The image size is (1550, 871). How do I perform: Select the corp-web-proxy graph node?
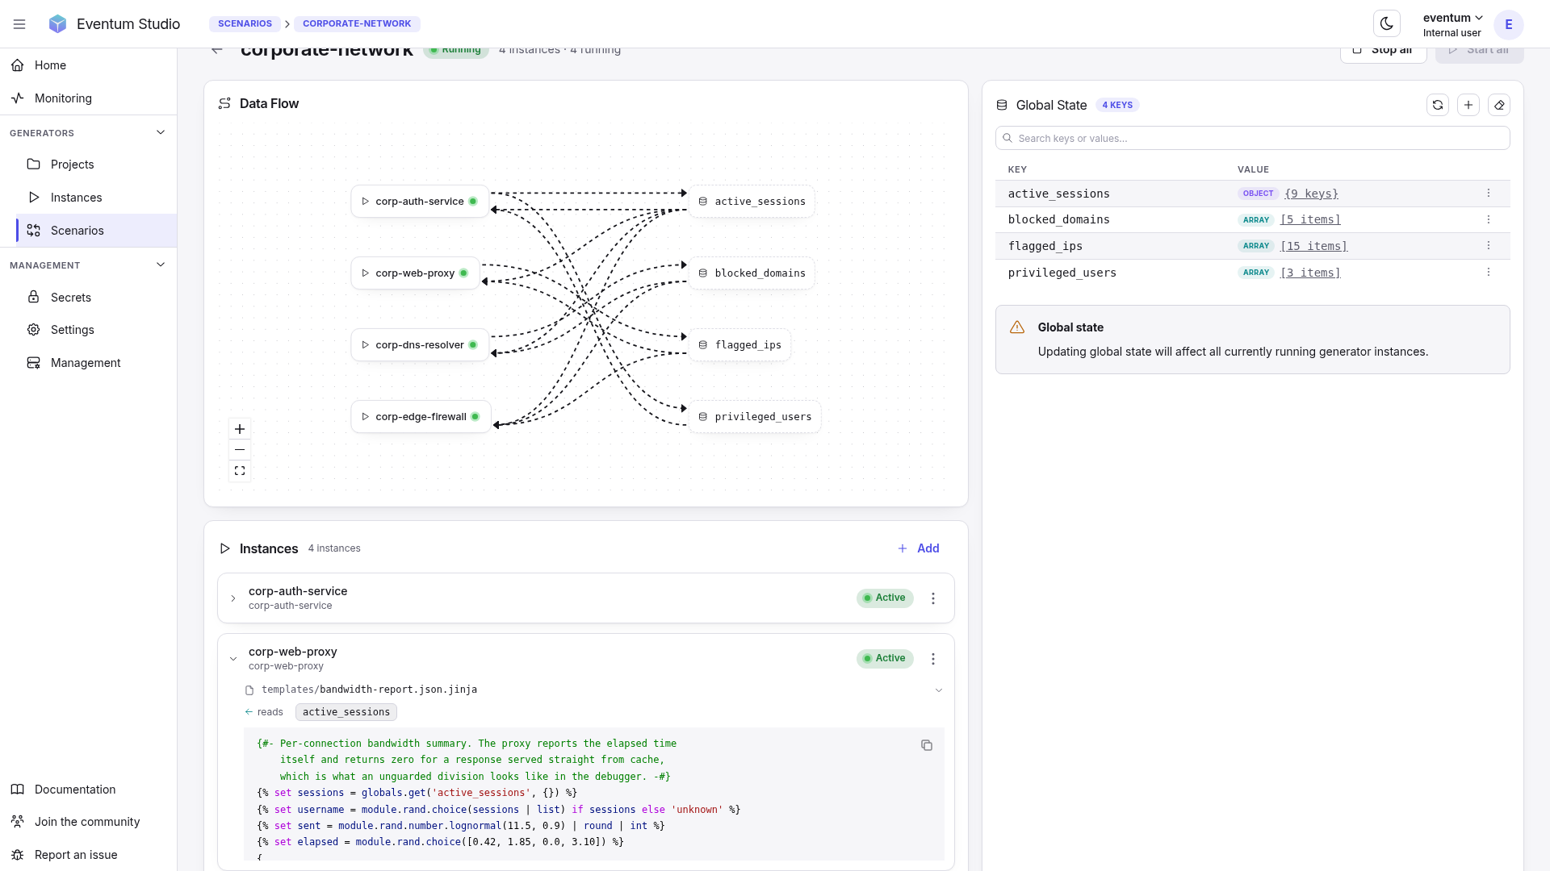tap(415, 273)
